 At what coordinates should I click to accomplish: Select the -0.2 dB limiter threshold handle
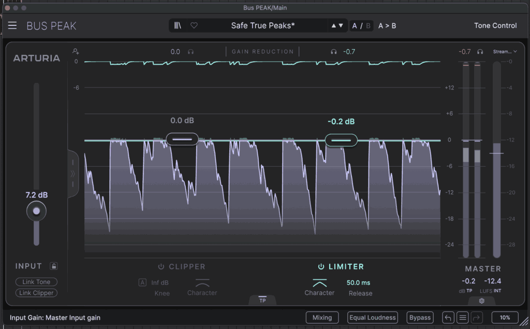click(341, 140)
